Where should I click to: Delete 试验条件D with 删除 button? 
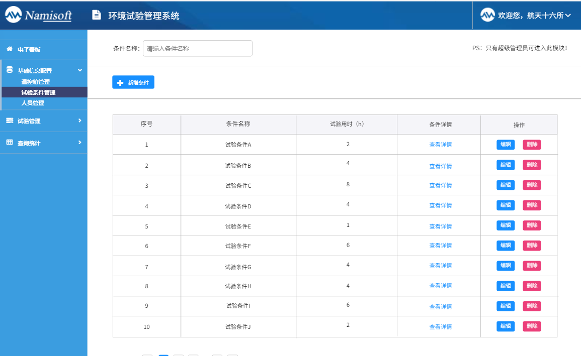pos(532,205)
